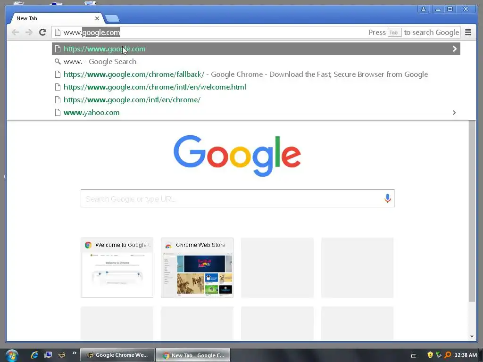The width and height of the screenshot is (483, 362).
Task: Expand the arrow on the https://www.google.com suggestion
Action: click(x=454, y=49)
